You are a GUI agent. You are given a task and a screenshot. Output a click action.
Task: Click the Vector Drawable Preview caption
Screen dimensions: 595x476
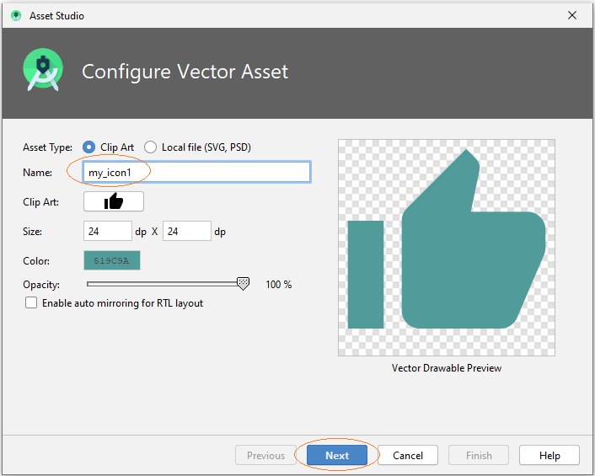click(447, 368)
